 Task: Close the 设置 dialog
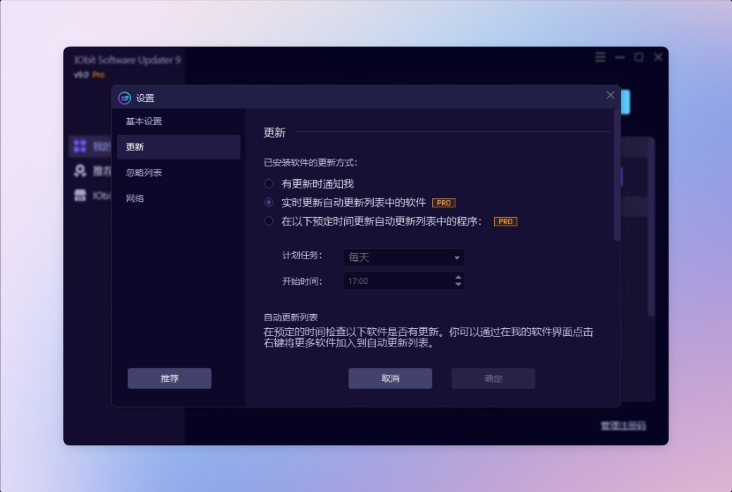[x=610, y=95]
